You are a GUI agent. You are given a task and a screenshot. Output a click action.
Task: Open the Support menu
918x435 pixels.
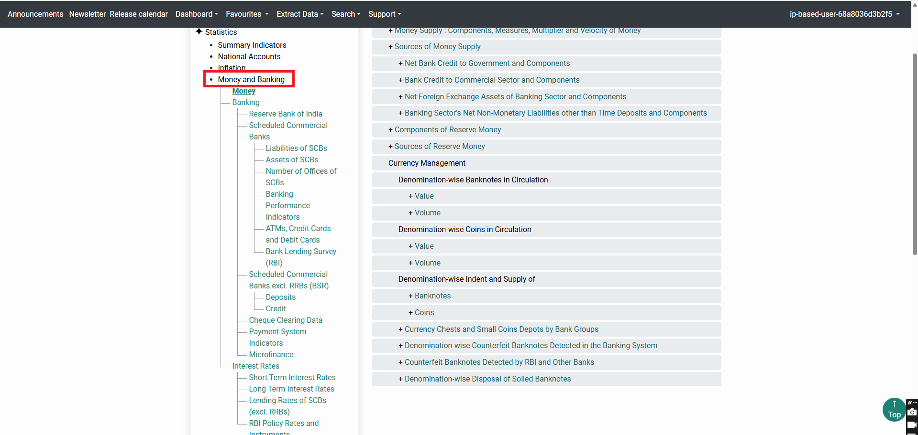(384, 14)
